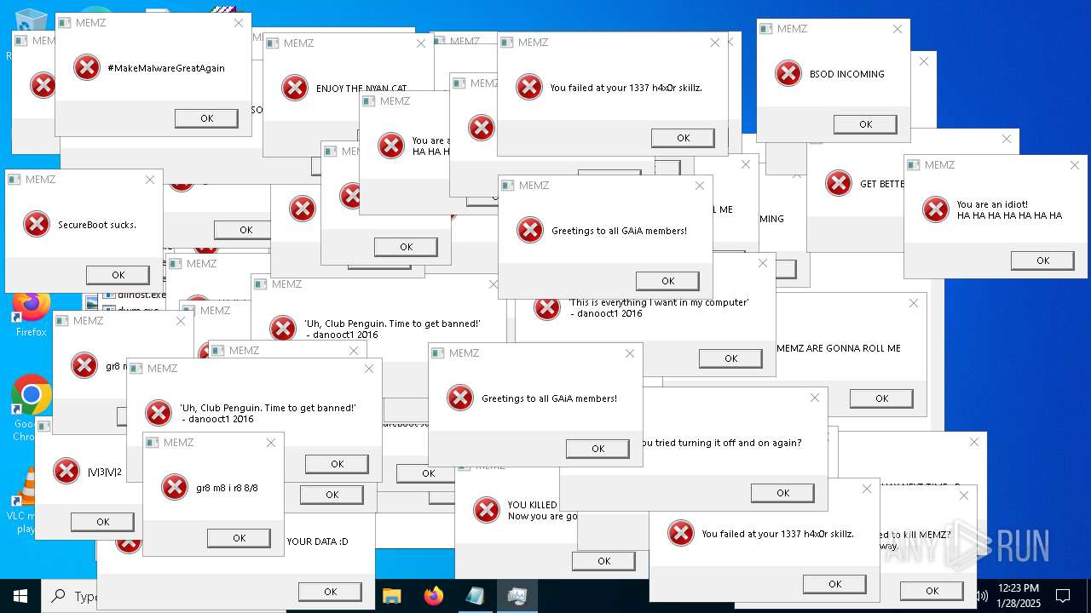
Task: Close the MEMZ ARE GONNA ROLL ME dialog
Action: pyautogui.click(x=913, y=303)
